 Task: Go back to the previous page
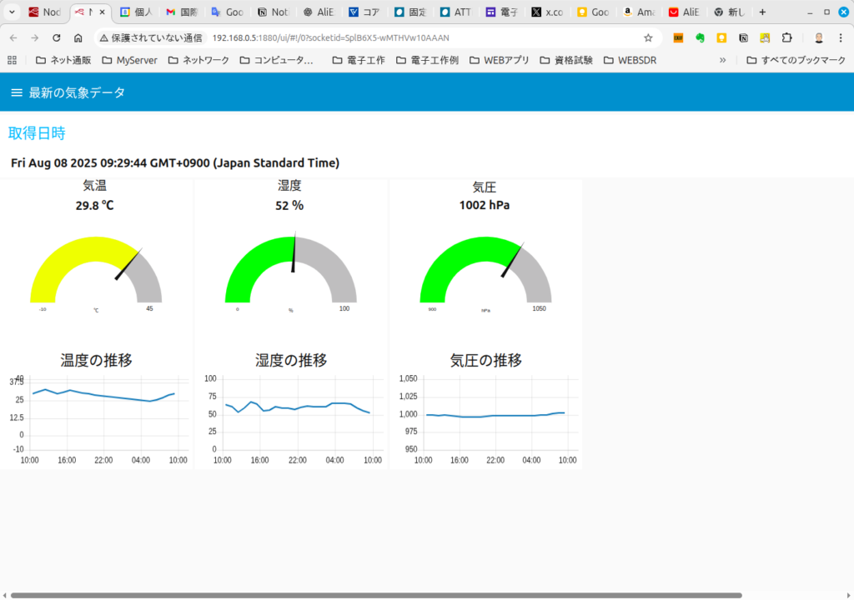pyautogui.click(x=13, y=37)
